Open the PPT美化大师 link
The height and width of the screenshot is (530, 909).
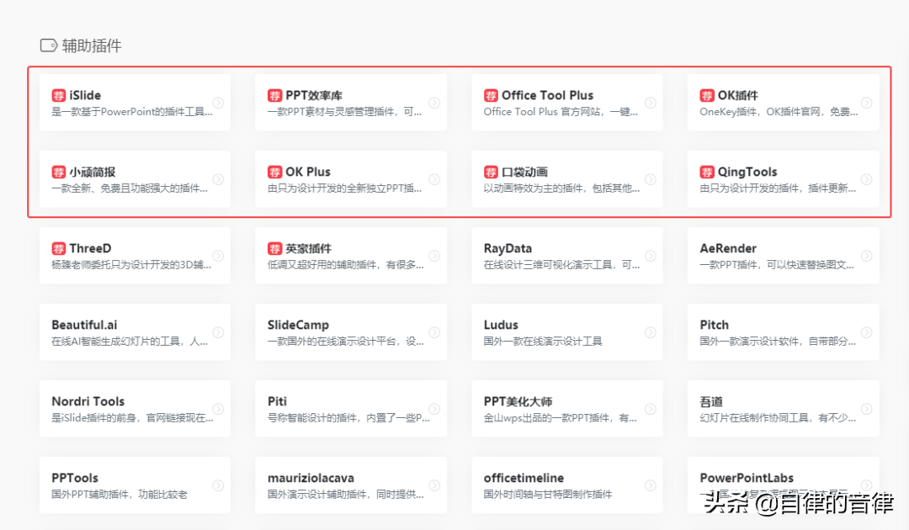coord(567,408)
